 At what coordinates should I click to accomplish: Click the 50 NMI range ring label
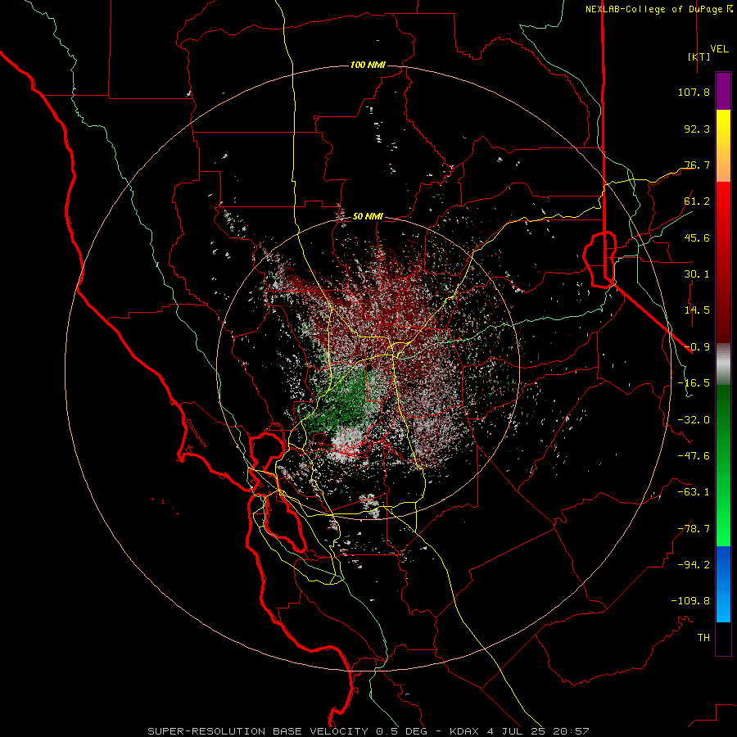[x=368, y=217]
